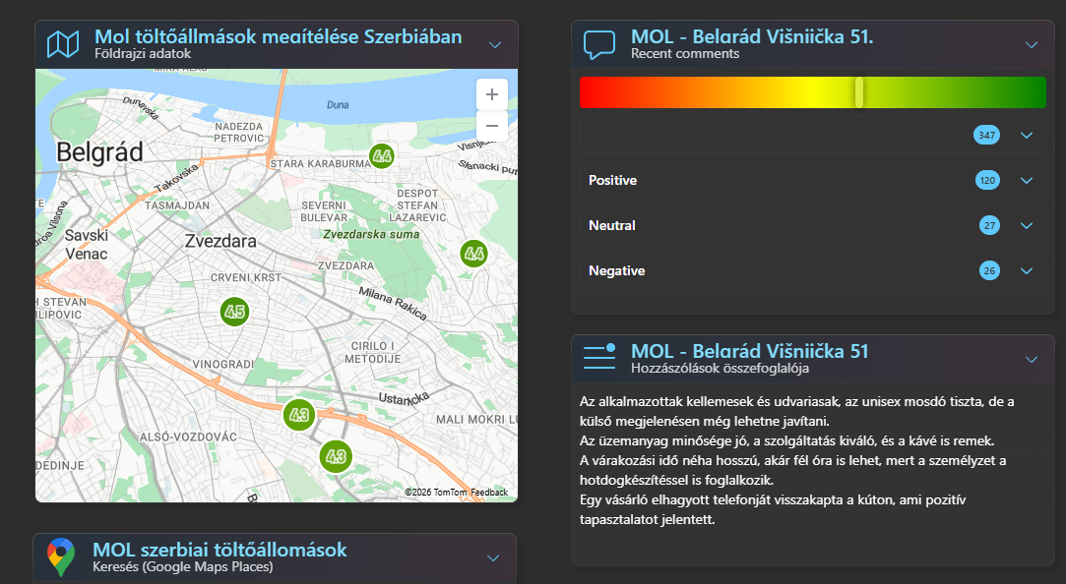1066x584 pixels.
Task: Collapse the Mol töltőállomások megítélése panel
Action: click(x=495, y=45)
